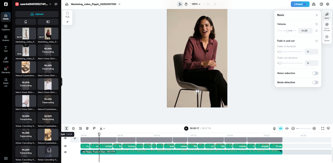This screenshot has width=333, height=163.
Task: Switch to the Captions panel
Action: coord(5,28)
